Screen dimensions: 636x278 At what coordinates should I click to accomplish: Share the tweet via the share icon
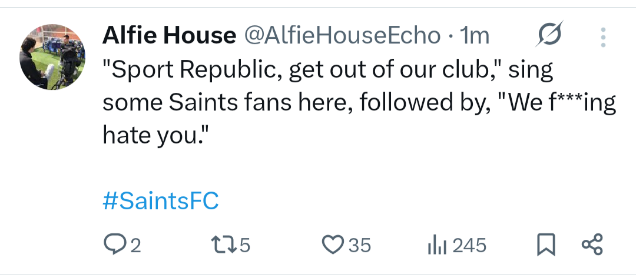pos(591,244)
